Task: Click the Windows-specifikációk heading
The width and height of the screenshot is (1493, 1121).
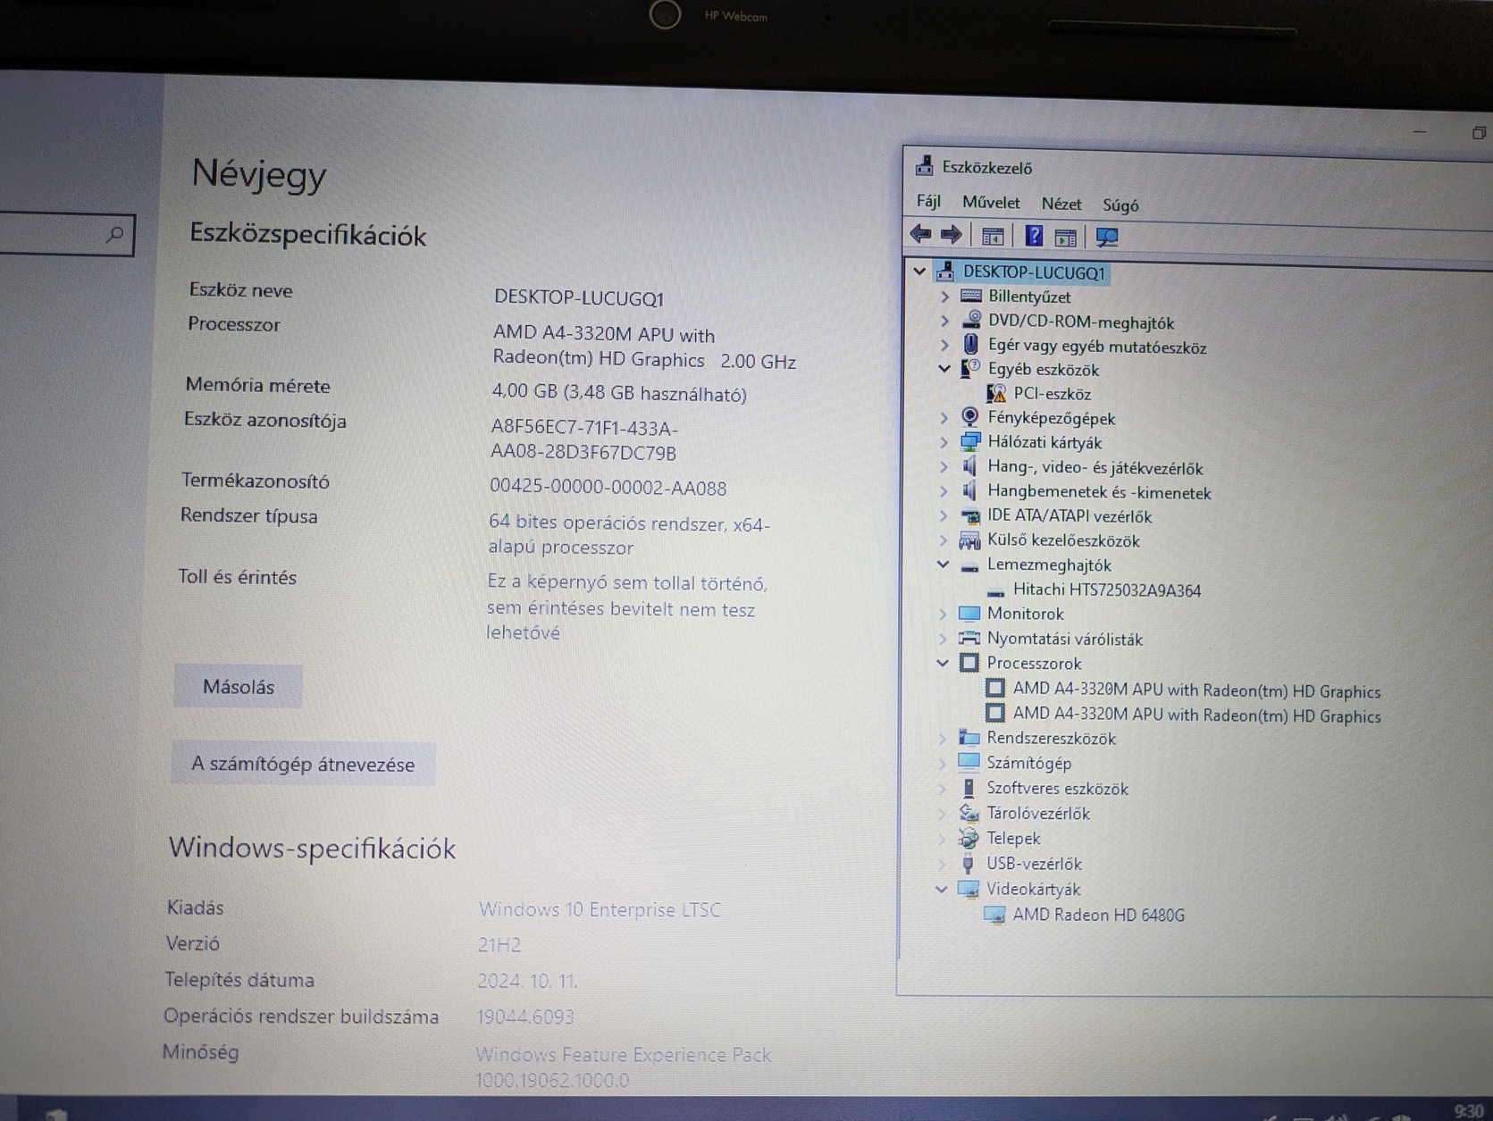Action: [312, 848]
